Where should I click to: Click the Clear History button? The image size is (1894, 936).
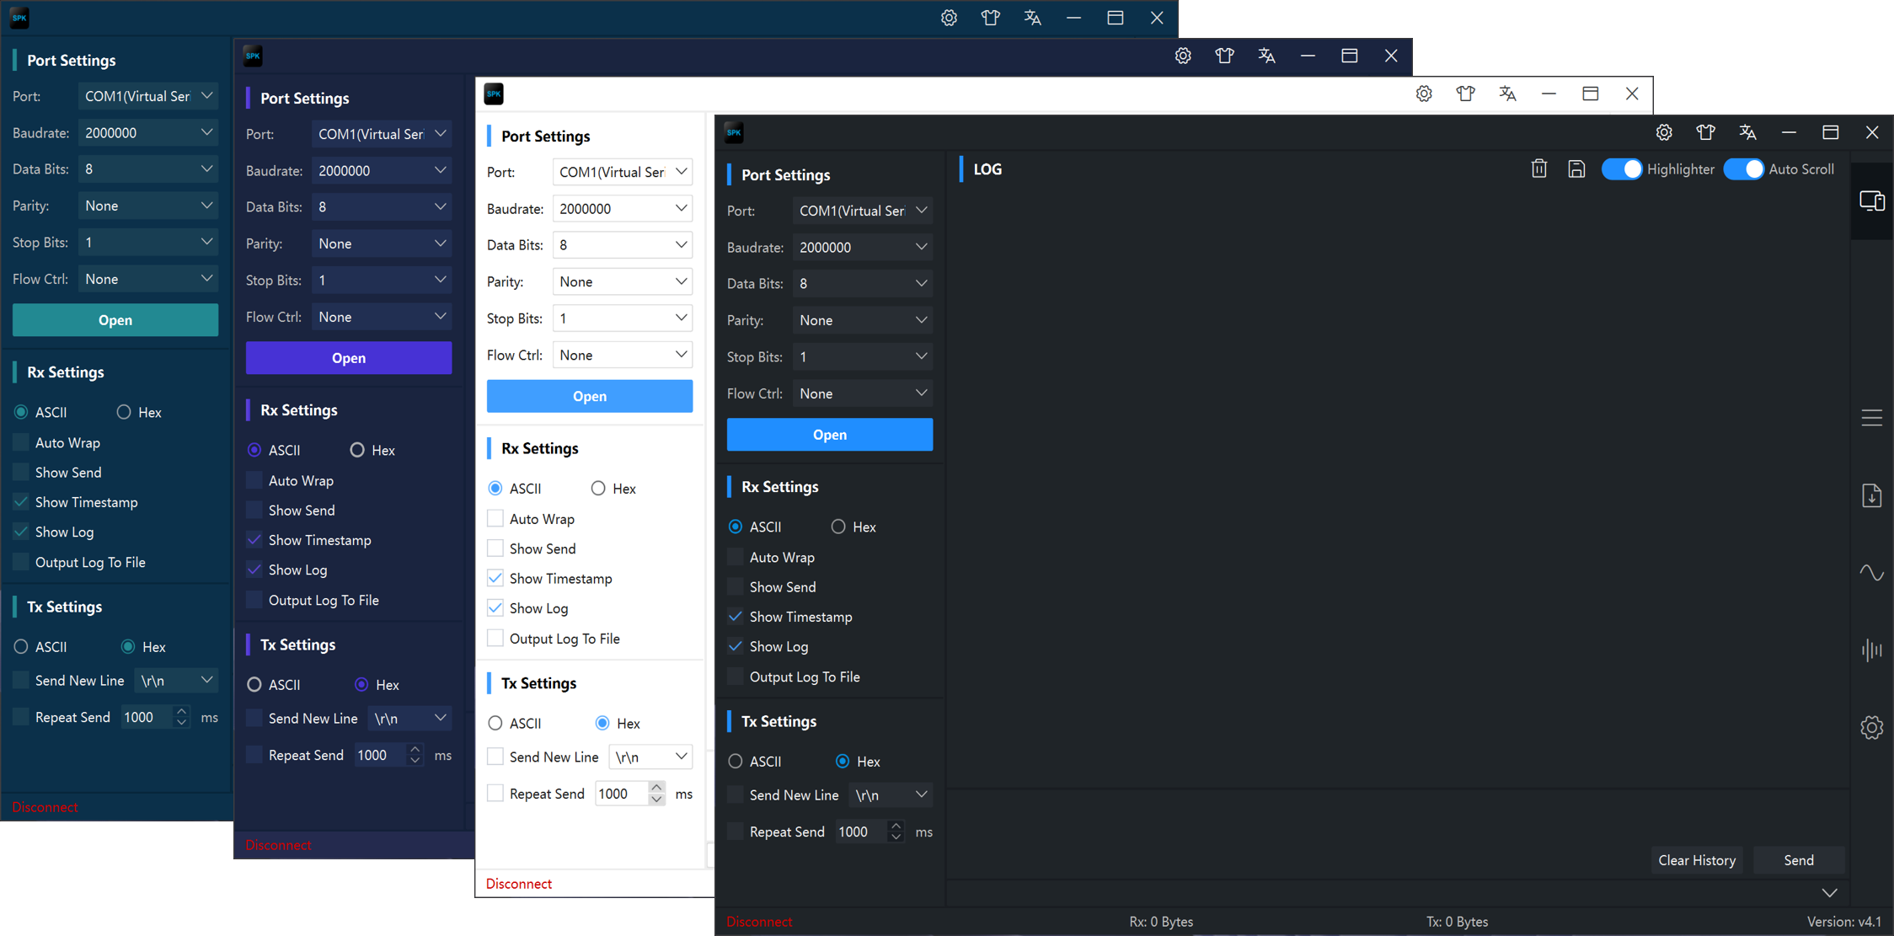click(x=1697, y=860)
